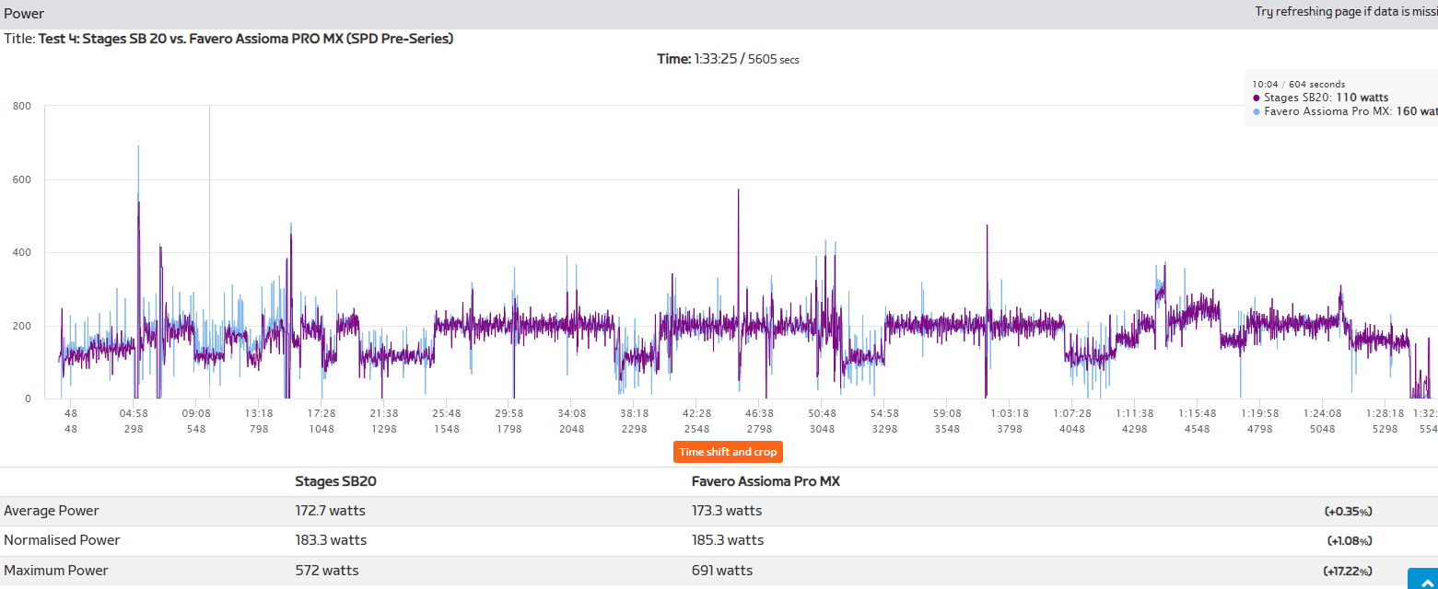Click the +17.22% difference value
The height and width of the screenshot is (589, 1438).
coord(1348,572)
